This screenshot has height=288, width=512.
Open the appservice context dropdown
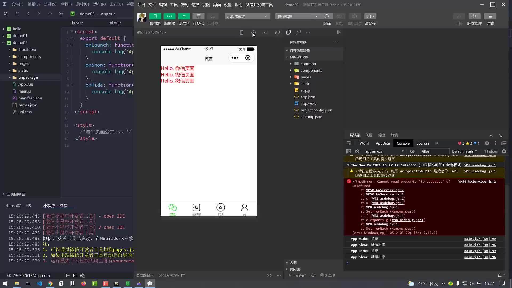(384, 151)
